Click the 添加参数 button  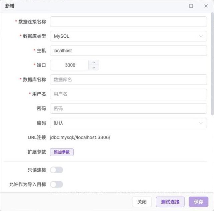[x=62, y=152]
